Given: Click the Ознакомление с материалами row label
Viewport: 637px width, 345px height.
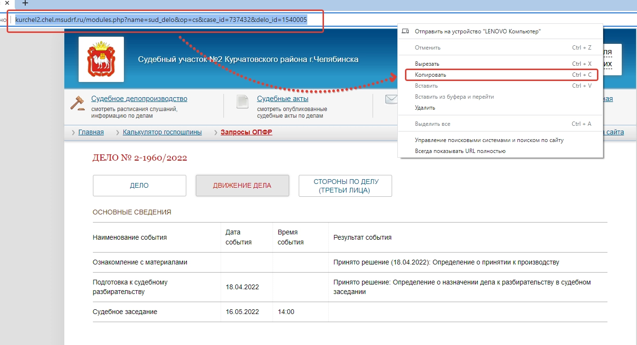Looking at the screenshot, I should coord(140,262).
